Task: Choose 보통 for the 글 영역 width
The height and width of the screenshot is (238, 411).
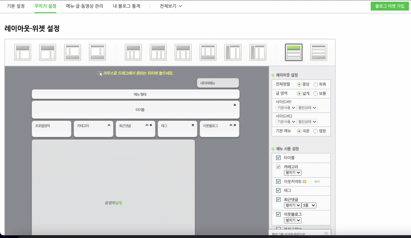Action: pos(316,94)
